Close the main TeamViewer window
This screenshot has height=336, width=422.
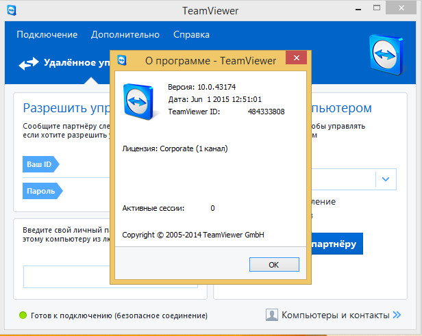tap(401, 8)
